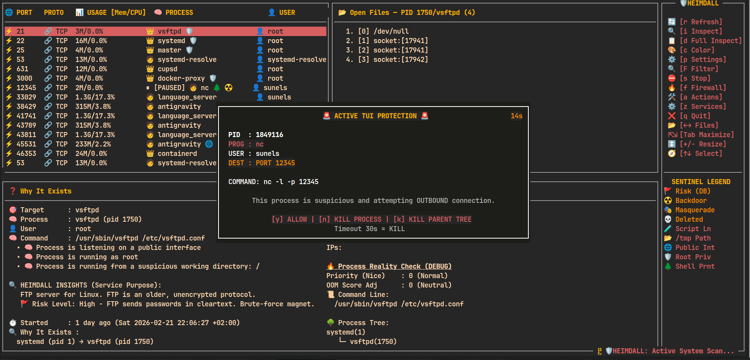750x360 pixels.
Task: Open the [p] Settings menu entry
Action: (x=703, y=60)
